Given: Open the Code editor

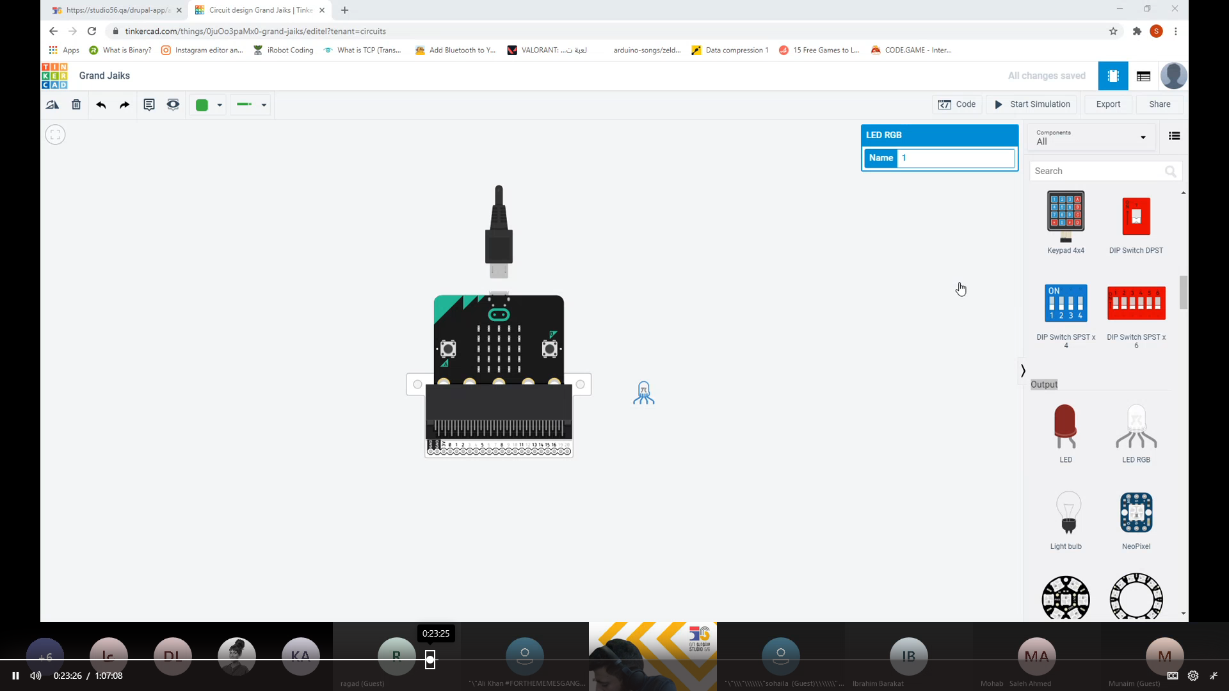Looking at the screenshot, I should pyautogui.click(x=957, y=104).
